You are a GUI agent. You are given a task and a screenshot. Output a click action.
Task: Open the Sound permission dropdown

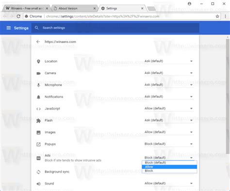[169, 183]
